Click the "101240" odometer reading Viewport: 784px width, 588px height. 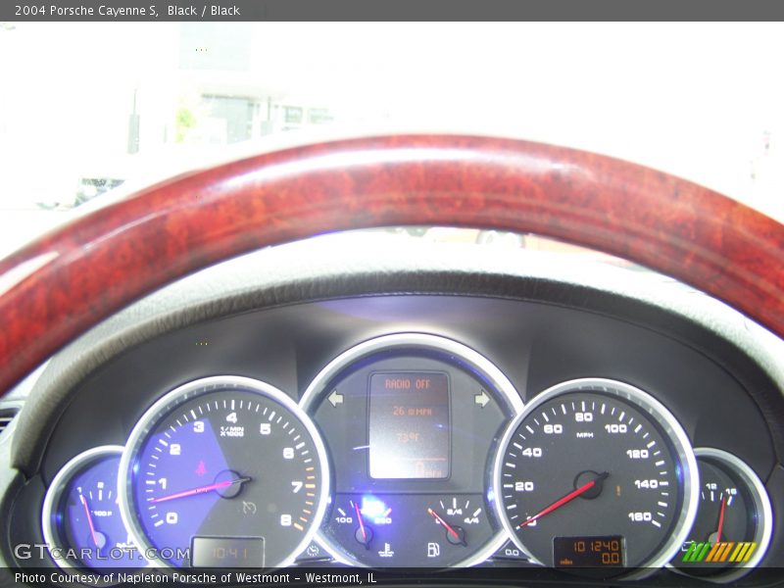coord(597,546)
